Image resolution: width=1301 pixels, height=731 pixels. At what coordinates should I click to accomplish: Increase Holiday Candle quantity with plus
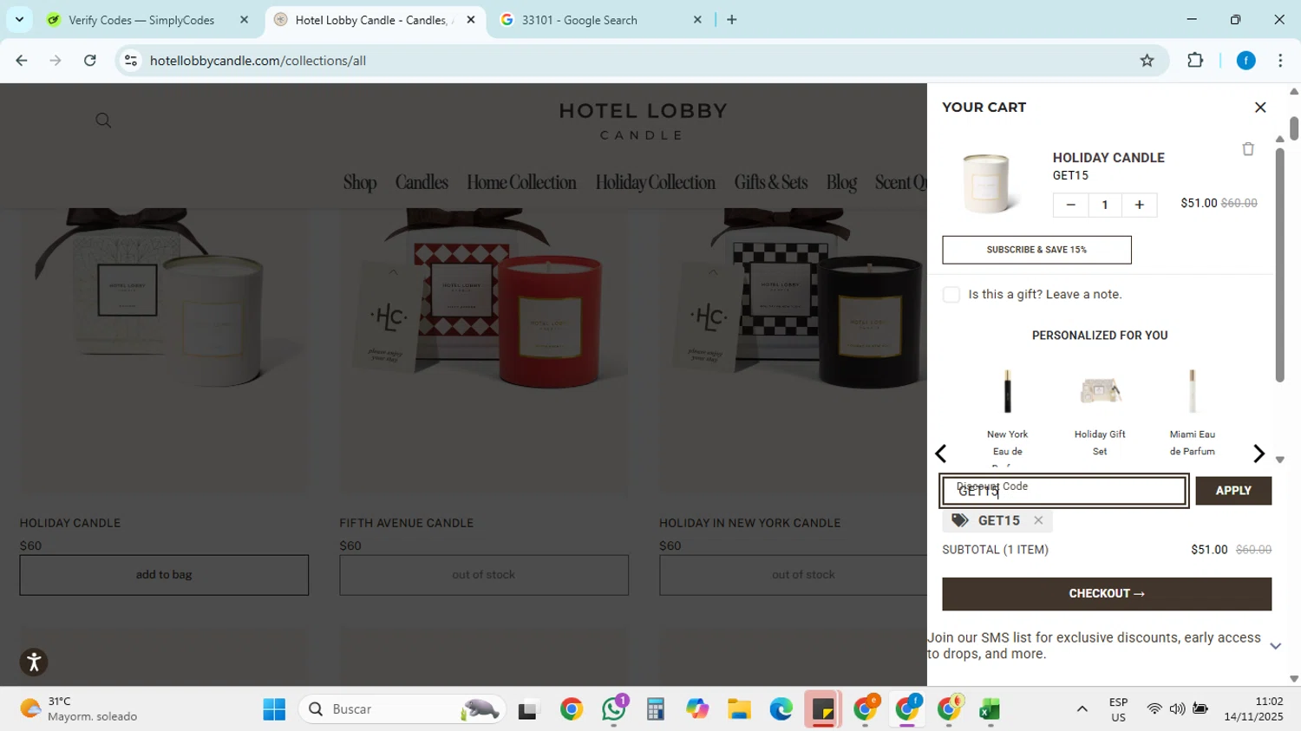point(1139,205)
